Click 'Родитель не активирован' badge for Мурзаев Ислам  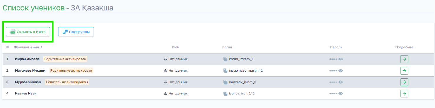coord(67,82)
